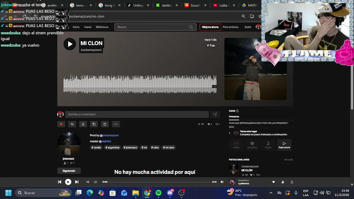This screenshot has height=199, width=354.
Task: Open the Biblioteca menu item
Action: coord(102,27)
